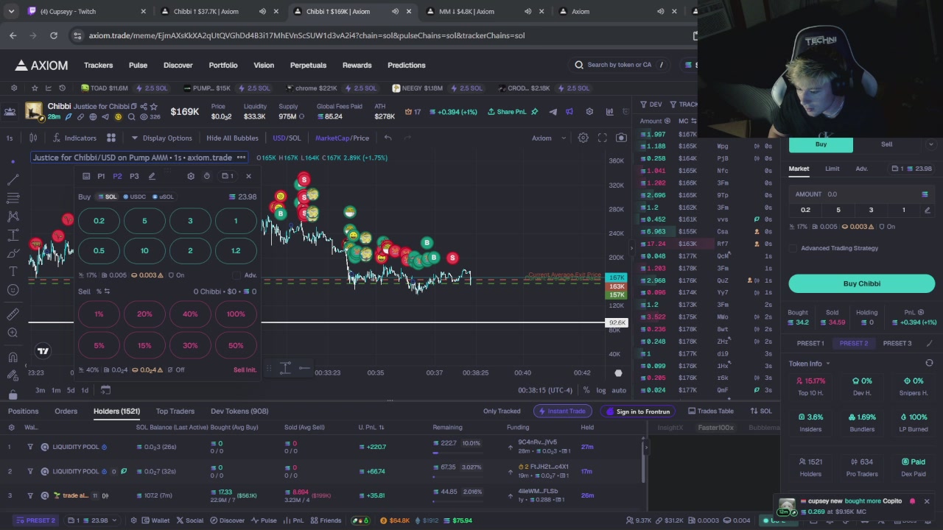Switch to the Sell tab in trade panel
The width and height of the screenshot is (943, 530).
point(886,144)
